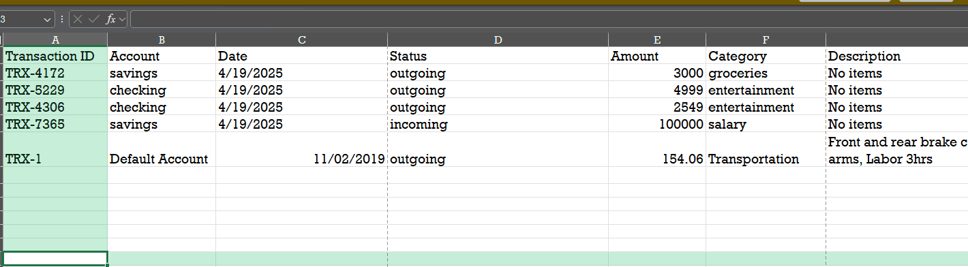Click the salary category cell
Image resolution: width=968 pixels, height=267 pixels.
[x=766, y=124]
